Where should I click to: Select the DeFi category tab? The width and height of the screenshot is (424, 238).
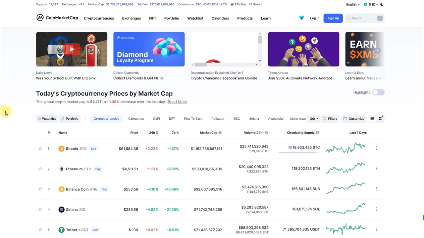coord(156,119)
